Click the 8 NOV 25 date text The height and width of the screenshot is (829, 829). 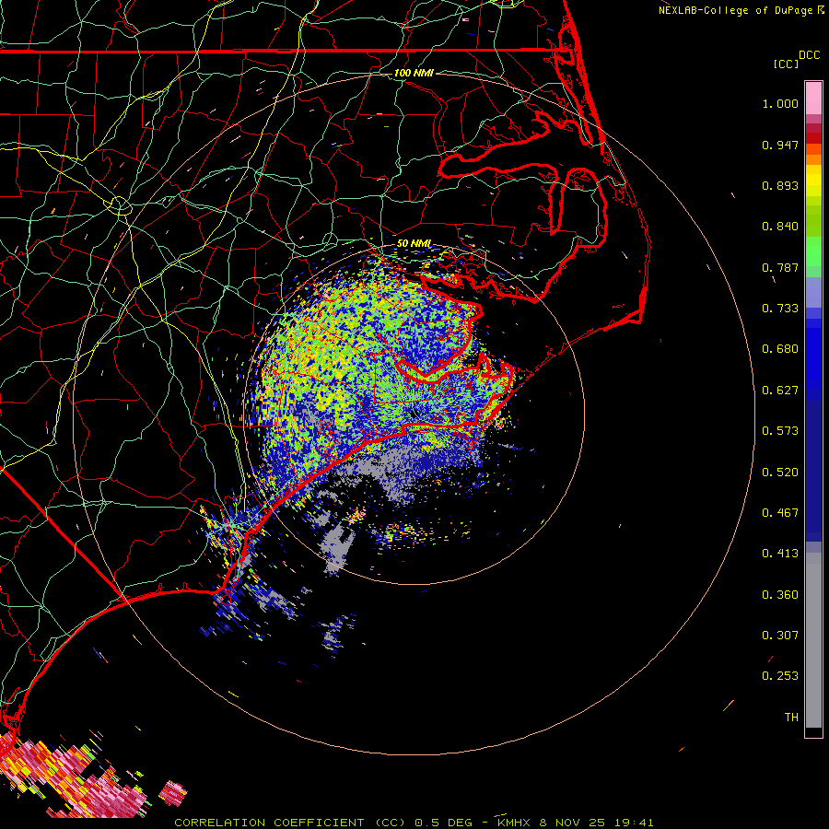click(x=573, y=823)
